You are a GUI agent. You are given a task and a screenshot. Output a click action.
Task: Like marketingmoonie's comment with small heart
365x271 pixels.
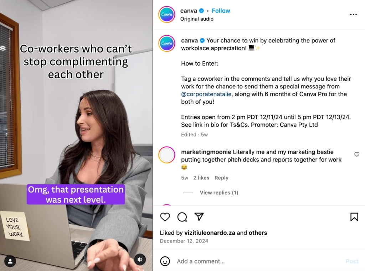tap(357, 154)
